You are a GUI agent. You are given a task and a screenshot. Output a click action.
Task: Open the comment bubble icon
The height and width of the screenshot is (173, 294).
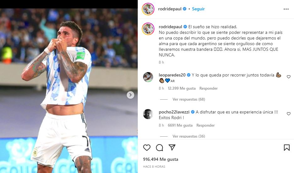coord(159,148)
